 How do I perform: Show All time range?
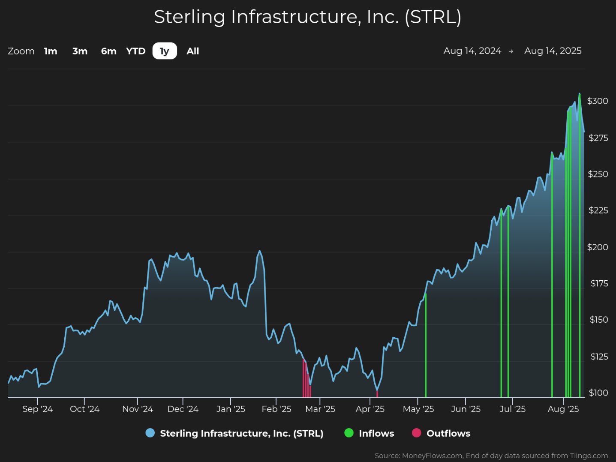tap(193, 51)
